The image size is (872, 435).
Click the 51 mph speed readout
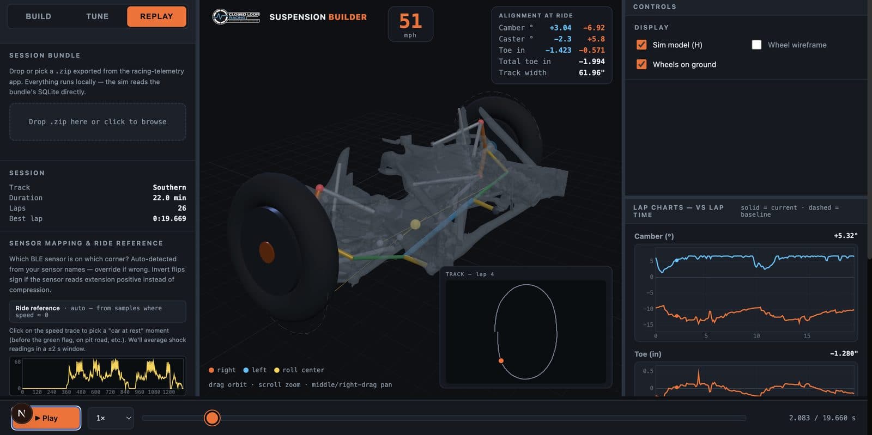pyautogui.click(x=410, y=24)
